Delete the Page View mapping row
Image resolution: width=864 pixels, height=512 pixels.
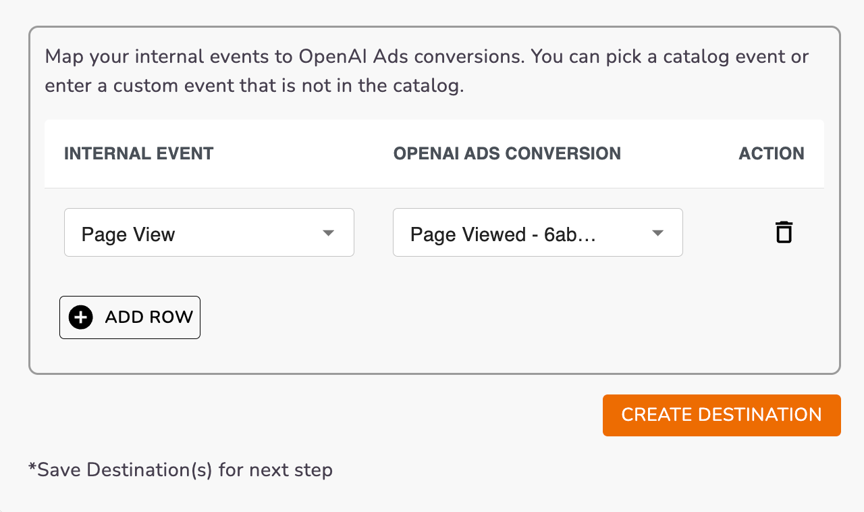point(783,232)
